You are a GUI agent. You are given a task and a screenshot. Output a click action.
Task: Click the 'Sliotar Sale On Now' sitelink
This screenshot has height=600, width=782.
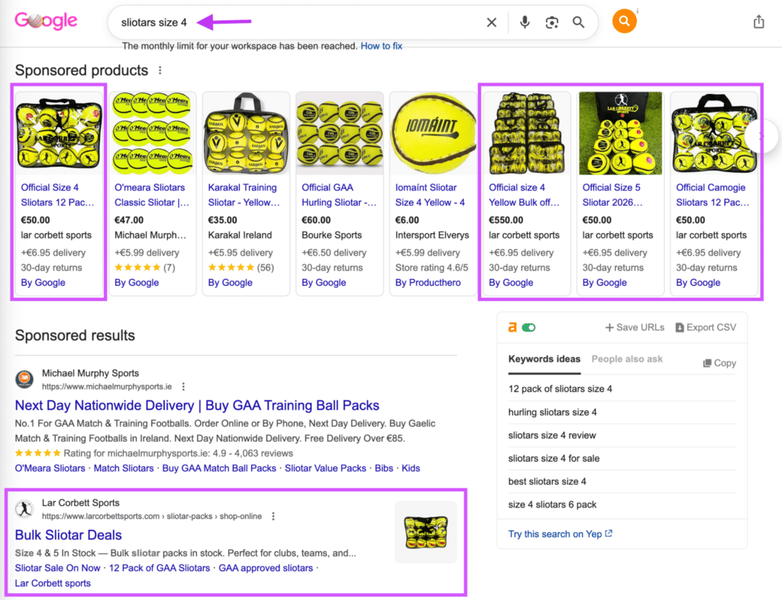(x=57, y=568)
